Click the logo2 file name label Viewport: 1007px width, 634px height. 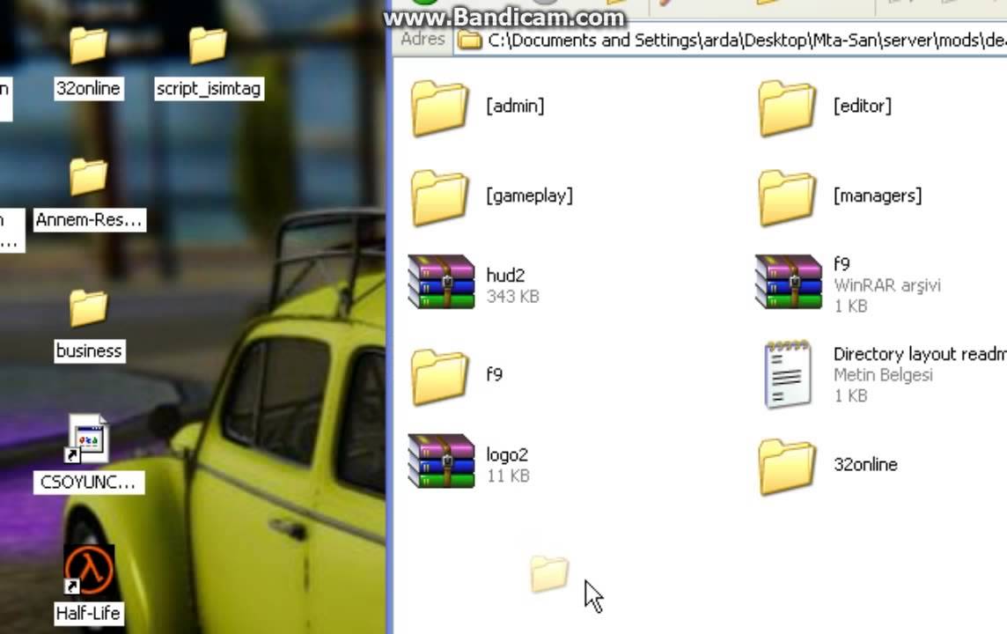507,455
